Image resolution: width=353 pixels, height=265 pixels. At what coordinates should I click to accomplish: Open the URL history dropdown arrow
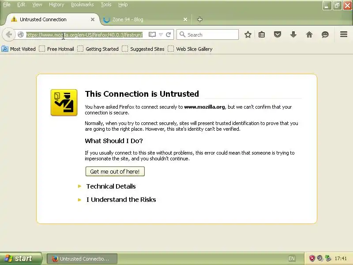pyautogui.click(x=161, y=35)
